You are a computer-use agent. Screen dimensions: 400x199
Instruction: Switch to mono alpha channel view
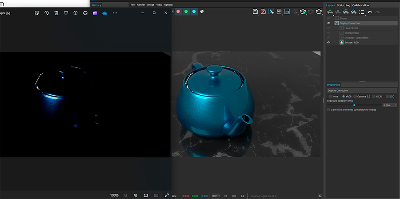click(x=202, y=12)
